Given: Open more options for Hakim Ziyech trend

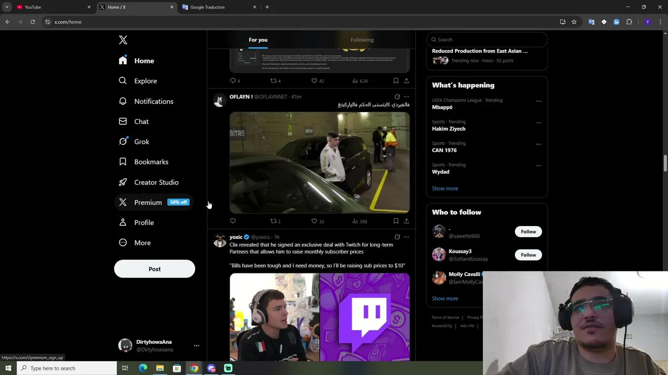Looking at the screenshot, I should point(539,123).
